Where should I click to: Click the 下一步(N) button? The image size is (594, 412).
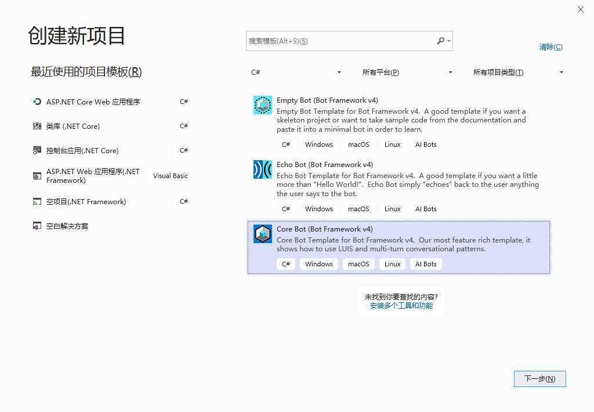[x=540, y=379]
